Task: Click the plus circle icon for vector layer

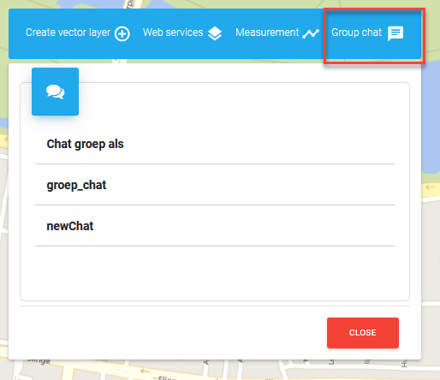Action: (x=122, y=33)
